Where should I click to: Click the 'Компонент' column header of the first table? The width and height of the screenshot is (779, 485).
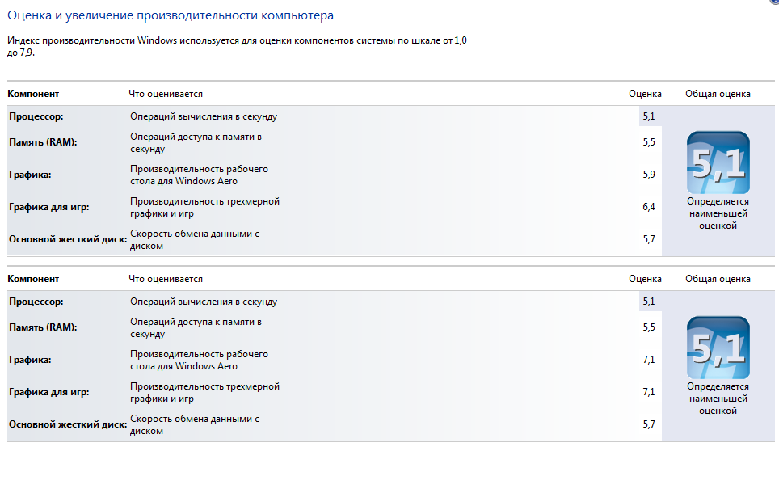[x=34, y=94]
